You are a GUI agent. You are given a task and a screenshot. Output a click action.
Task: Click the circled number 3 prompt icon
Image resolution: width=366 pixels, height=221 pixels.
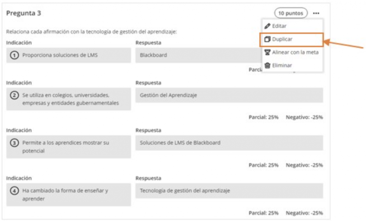tap(14, 143)
